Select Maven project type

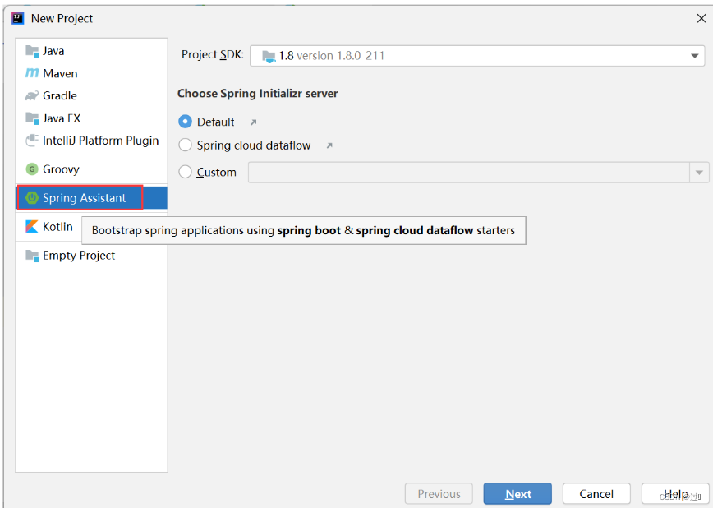(91, 73)
